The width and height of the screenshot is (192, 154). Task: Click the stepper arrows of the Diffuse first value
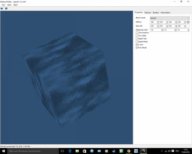158,22
